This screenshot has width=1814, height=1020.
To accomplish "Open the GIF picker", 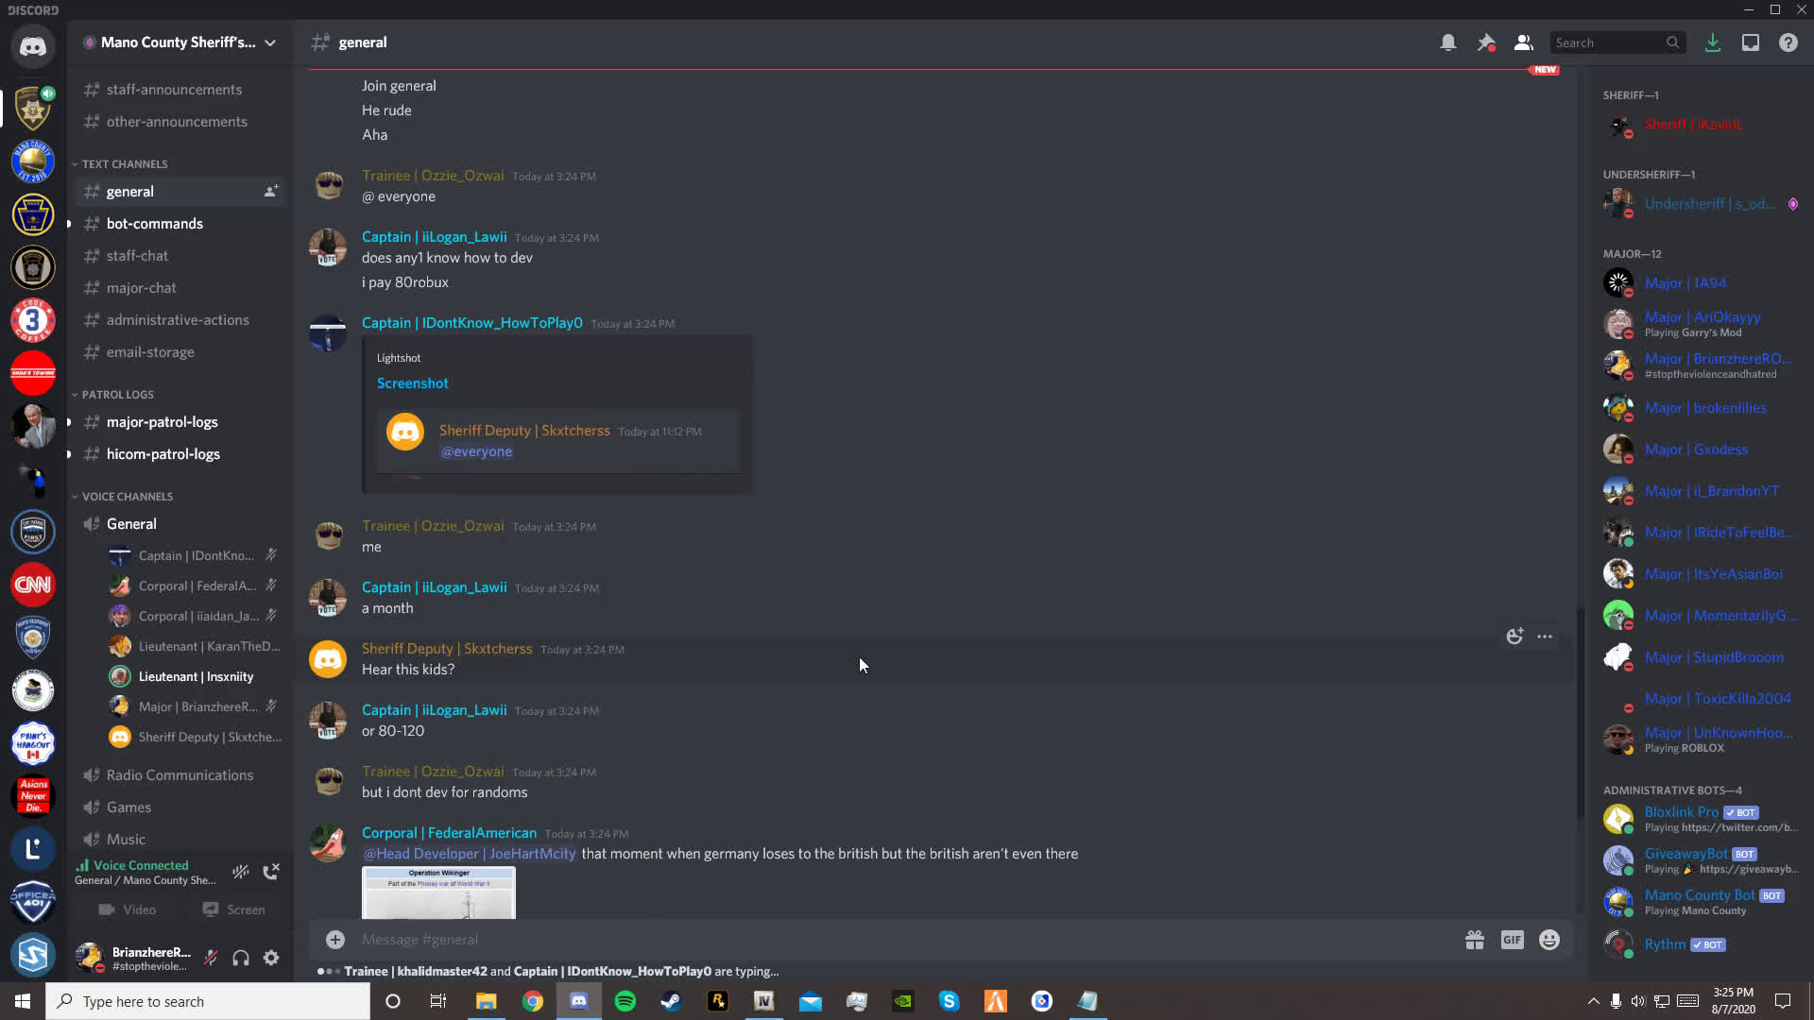I will tap(1512, 940).
